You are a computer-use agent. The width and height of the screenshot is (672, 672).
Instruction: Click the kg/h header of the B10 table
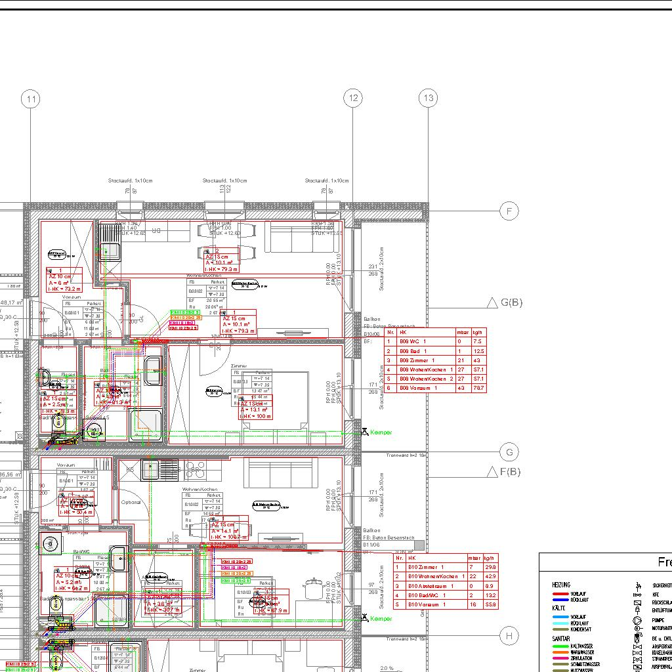click(x=490, y=558)
